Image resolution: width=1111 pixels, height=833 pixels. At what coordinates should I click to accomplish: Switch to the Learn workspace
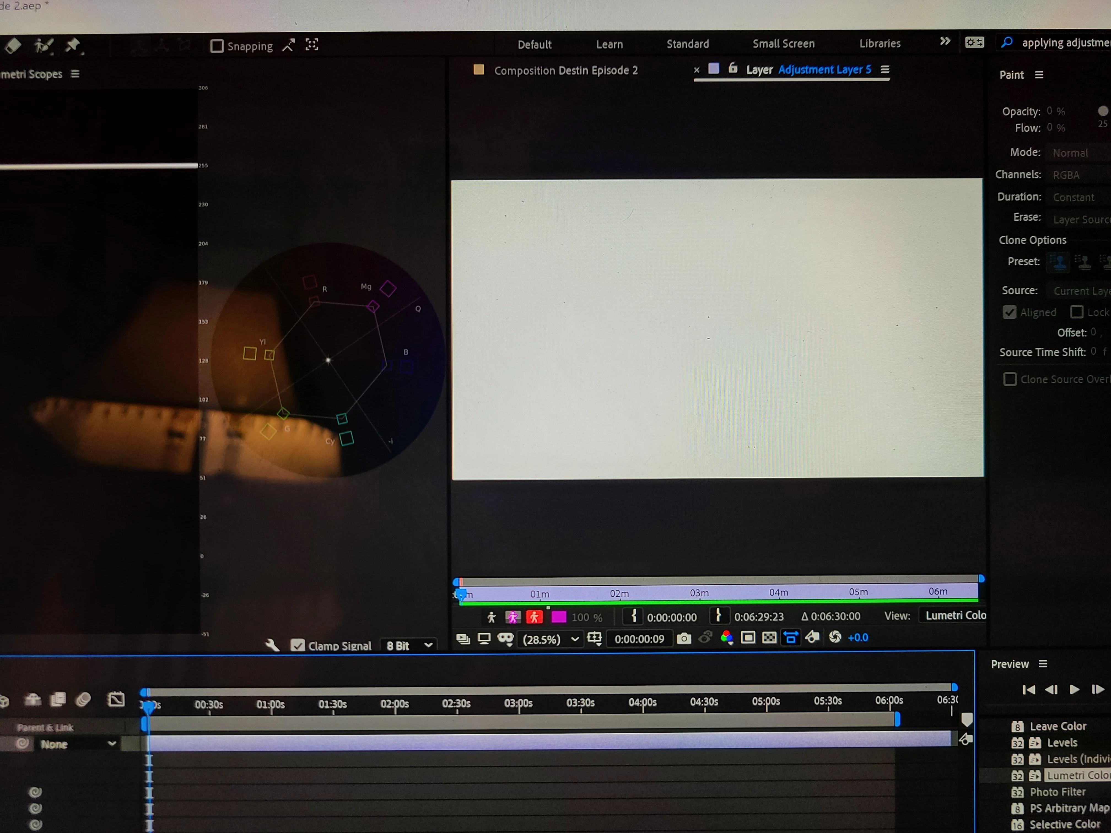(x=609, y=44)
